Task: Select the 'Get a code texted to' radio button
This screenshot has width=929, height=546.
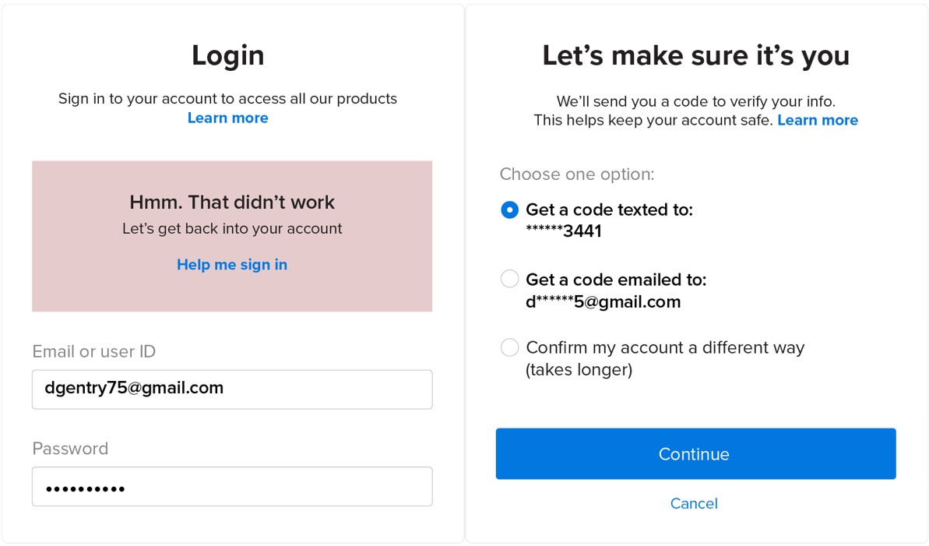Action: click(509, 210)
